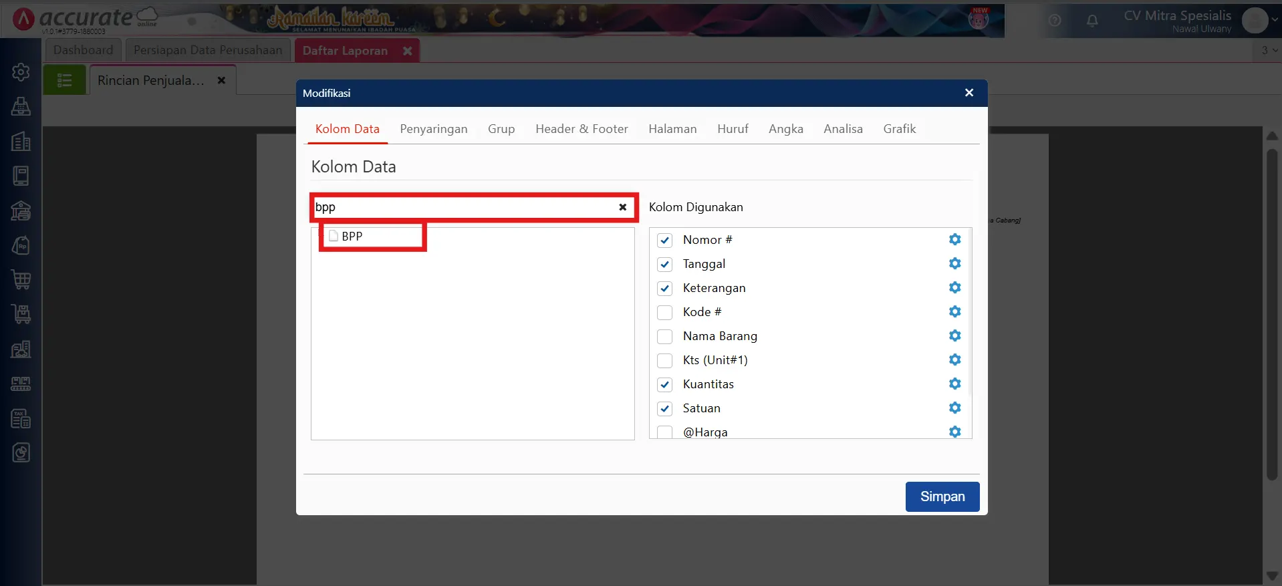Switch to the Penyaringan tab
Image resolution: width=1282 pixels, height=586 pixels.
(x=433, y=129)
